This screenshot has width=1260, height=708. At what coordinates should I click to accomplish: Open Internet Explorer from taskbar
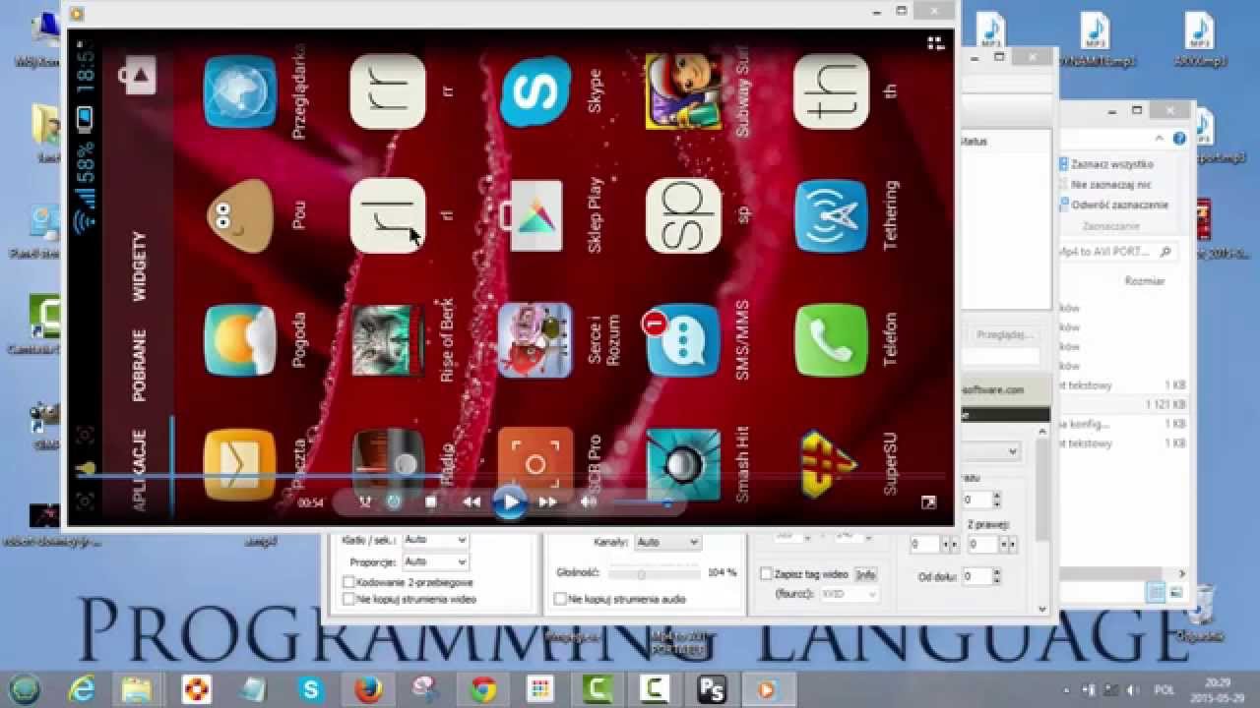point(82,689)
